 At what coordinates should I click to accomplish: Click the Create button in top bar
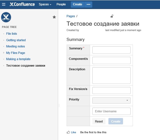pos(78,5)
